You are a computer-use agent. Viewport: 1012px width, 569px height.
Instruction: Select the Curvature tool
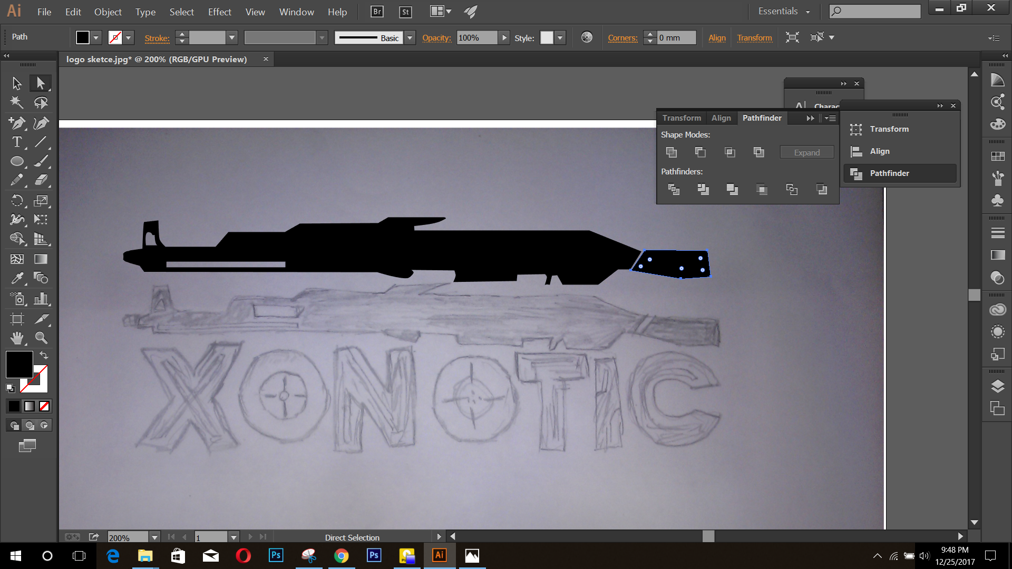pos(41,123)
